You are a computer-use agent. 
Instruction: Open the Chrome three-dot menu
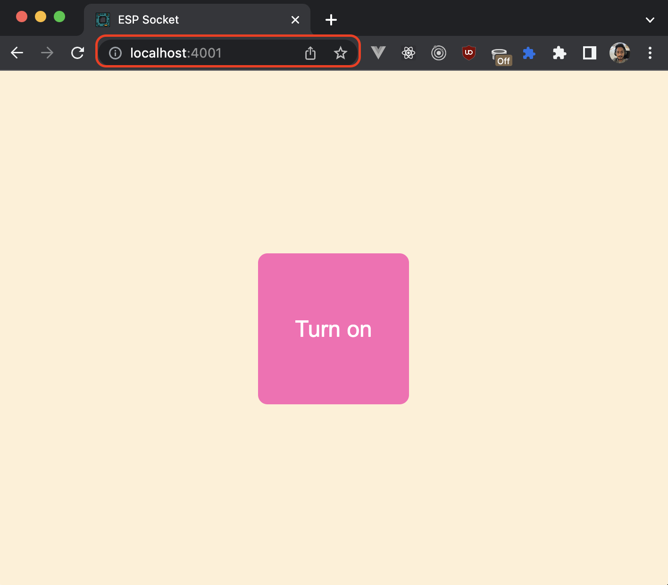click(650, 53)
